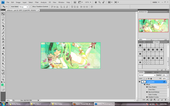
Task: Click the foreground green color swatch
Action: pyautogui.click(x=2, y=85)
